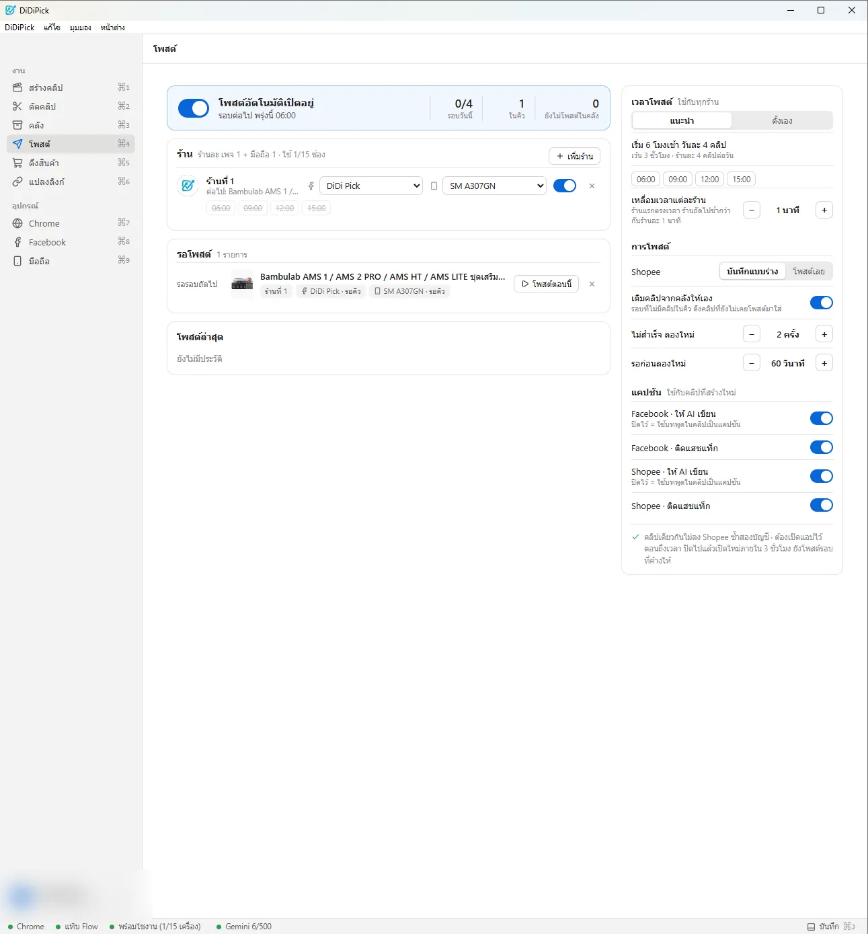Open the แก้ไข menu
The height and width of the screenshot is (934, 868).
click(52, 28)
